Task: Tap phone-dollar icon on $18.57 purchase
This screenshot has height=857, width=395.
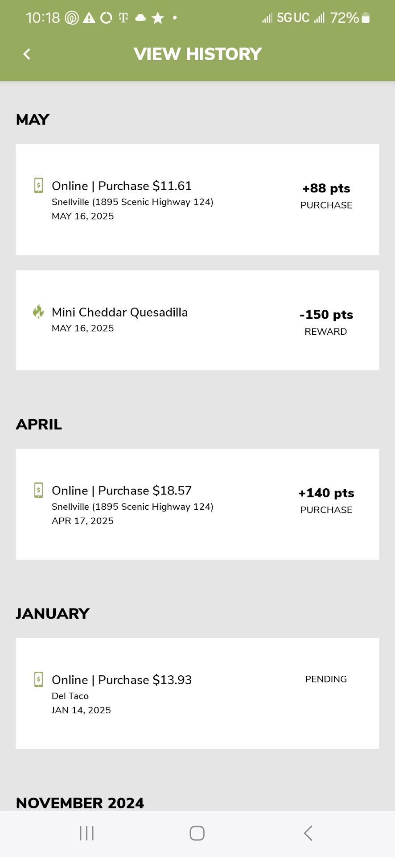Action: 39,490
